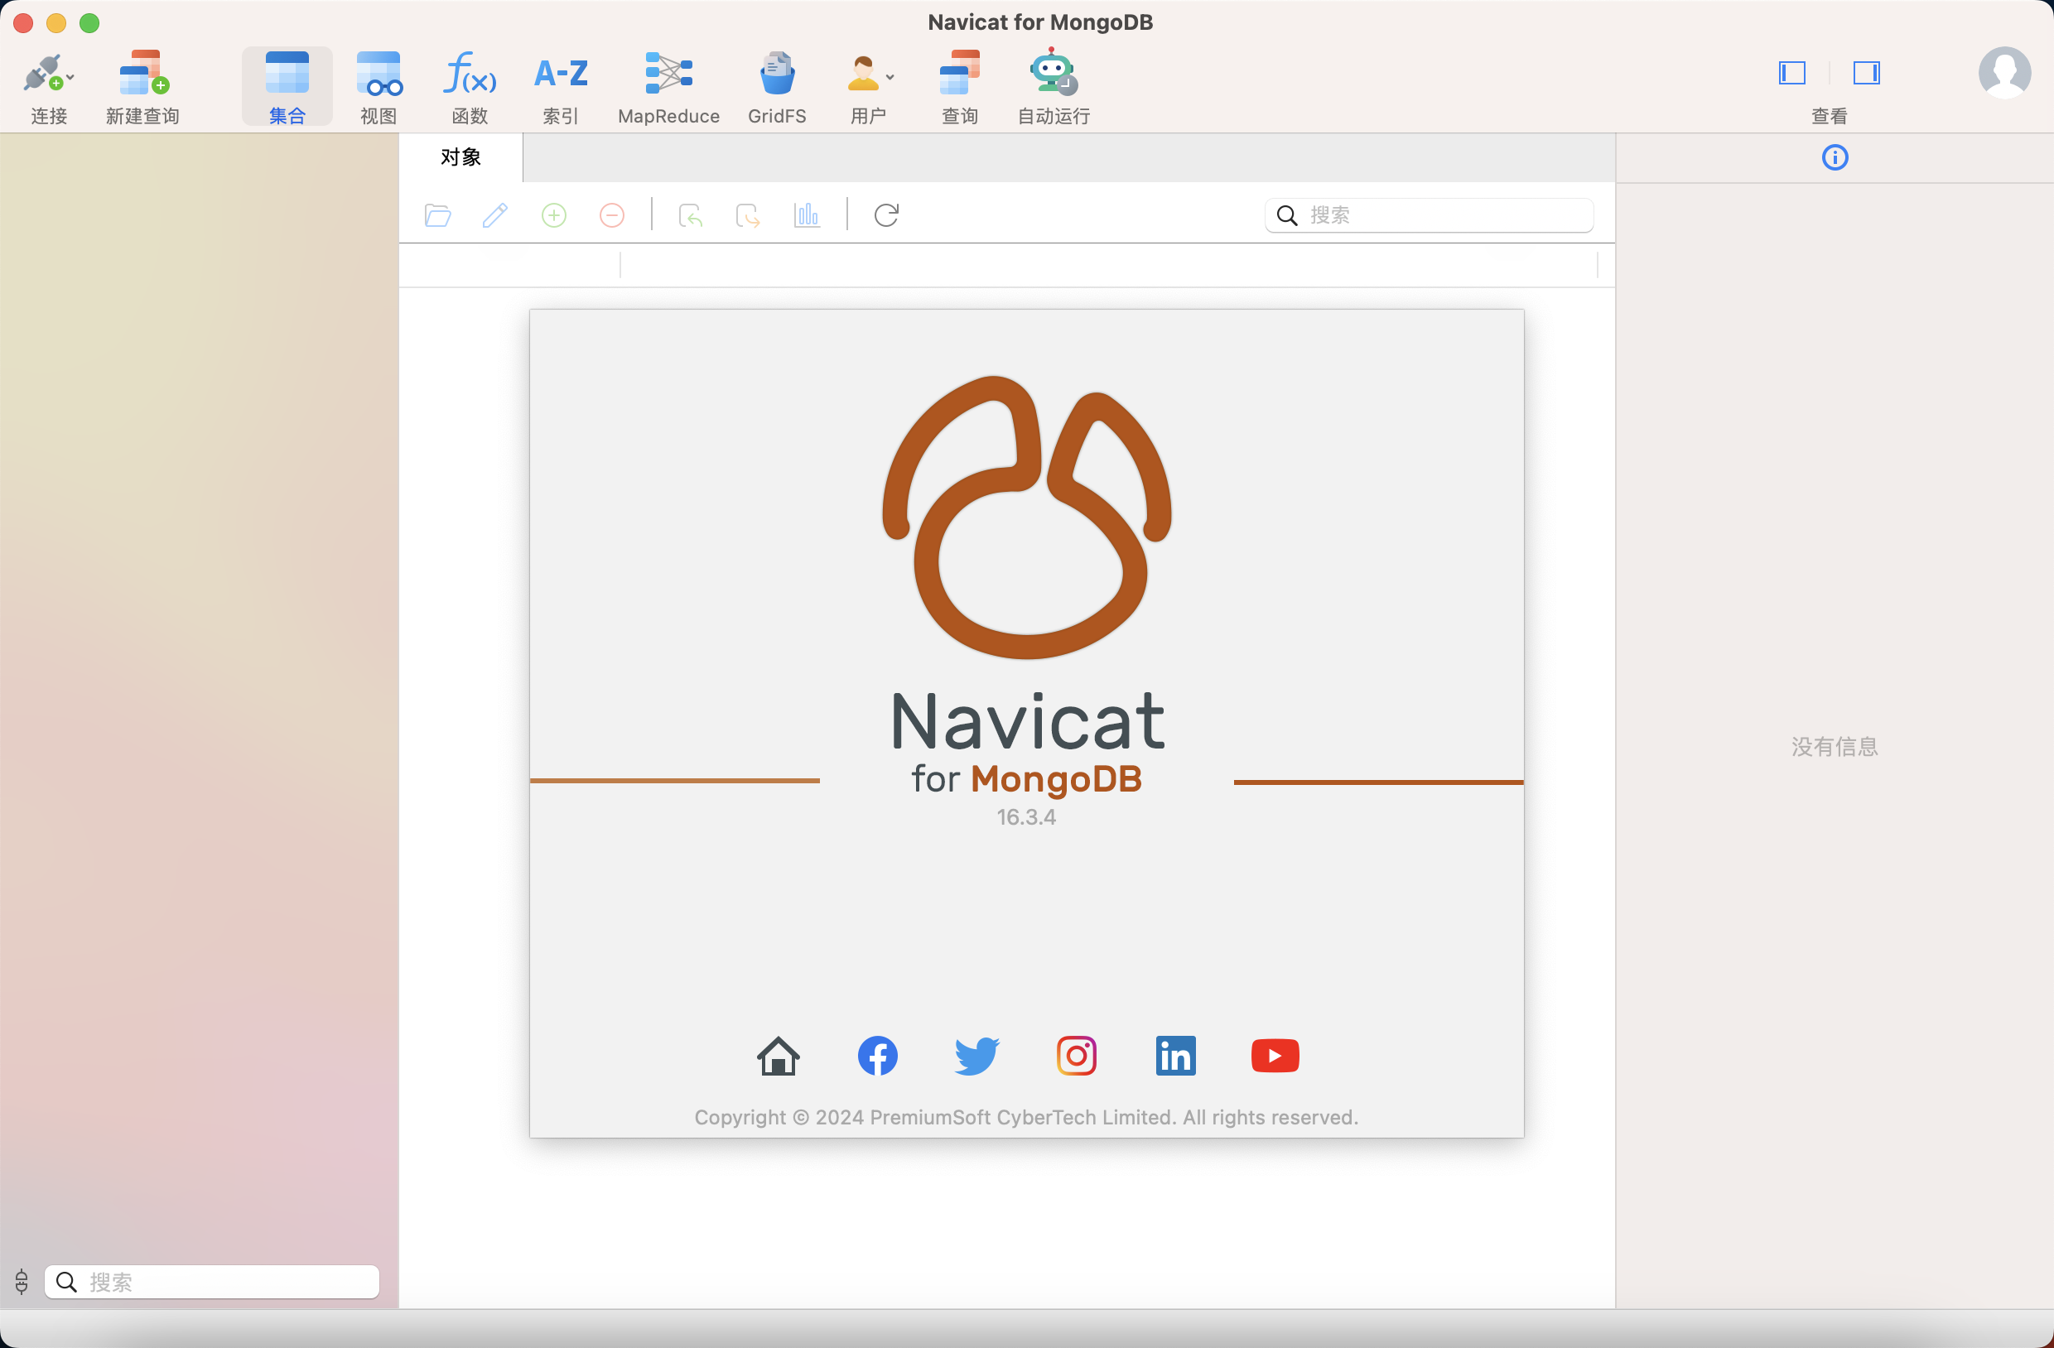Viewport: 2054px width, 1348px height.
Task: Click the User (用户) toolbar icon
Action: click(863, 74)
